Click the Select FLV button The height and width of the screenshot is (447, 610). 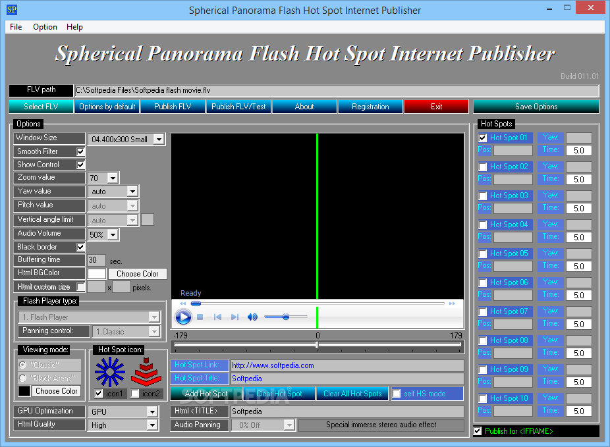pyautogui.click(x=41, y=107)
